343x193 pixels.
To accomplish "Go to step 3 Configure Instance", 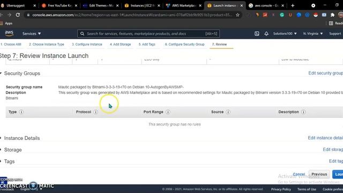I will click(x=87, y=44).
